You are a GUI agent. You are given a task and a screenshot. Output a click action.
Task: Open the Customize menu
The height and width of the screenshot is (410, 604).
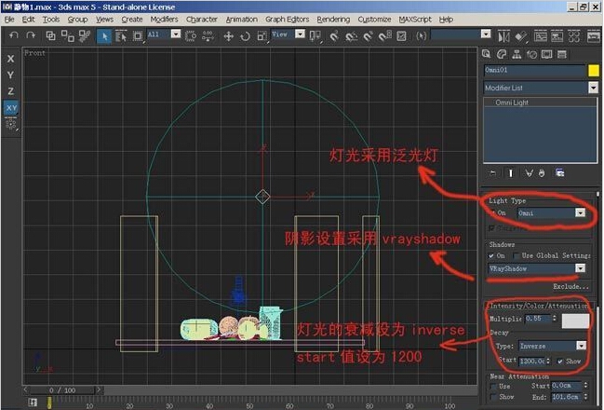pyautogui.click(x=374, y=20)
